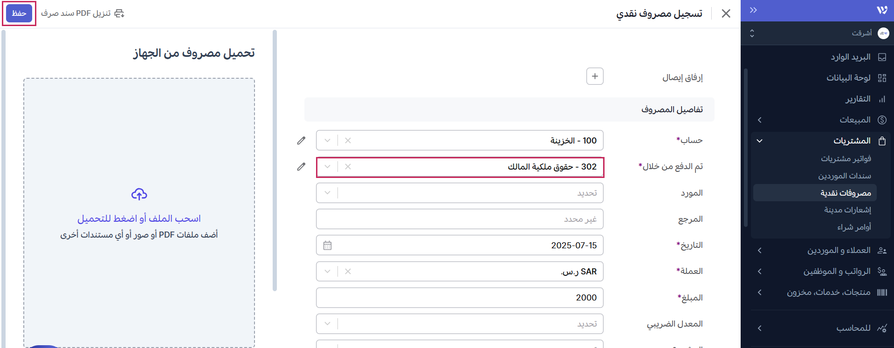Click the pencil icon beside paid-through field
This screenshot has width=894, height=348.
tap(302, 166)
